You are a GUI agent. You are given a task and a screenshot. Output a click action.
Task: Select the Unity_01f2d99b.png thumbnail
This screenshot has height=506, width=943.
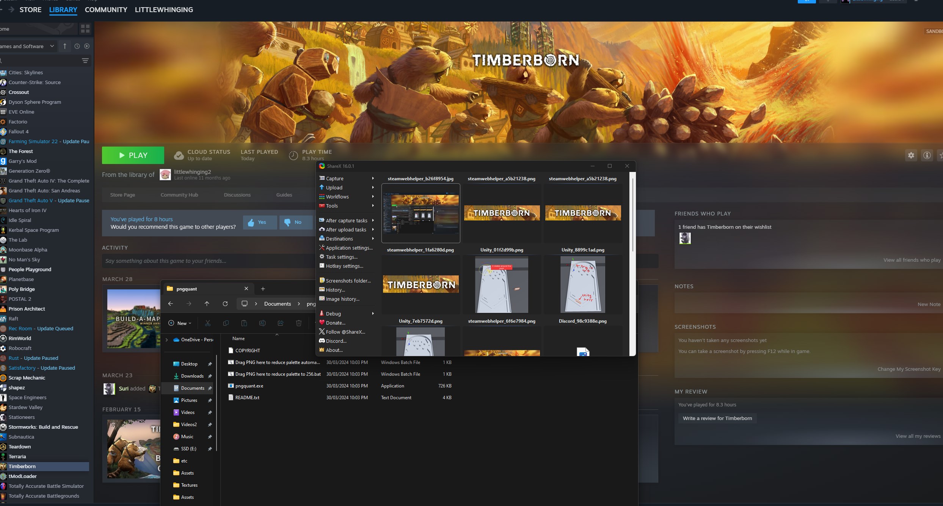(x=501, y=284)
